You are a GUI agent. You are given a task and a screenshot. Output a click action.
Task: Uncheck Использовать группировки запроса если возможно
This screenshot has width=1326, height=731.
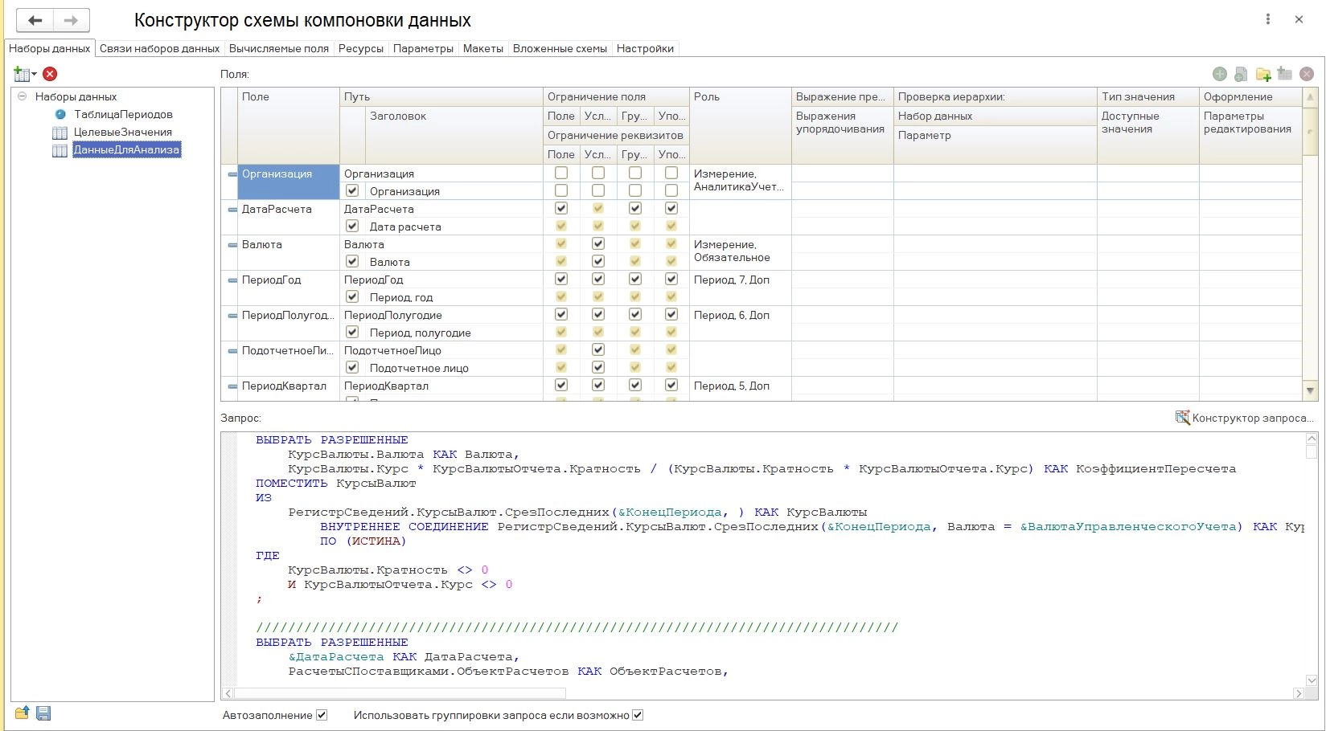(638, 715)
